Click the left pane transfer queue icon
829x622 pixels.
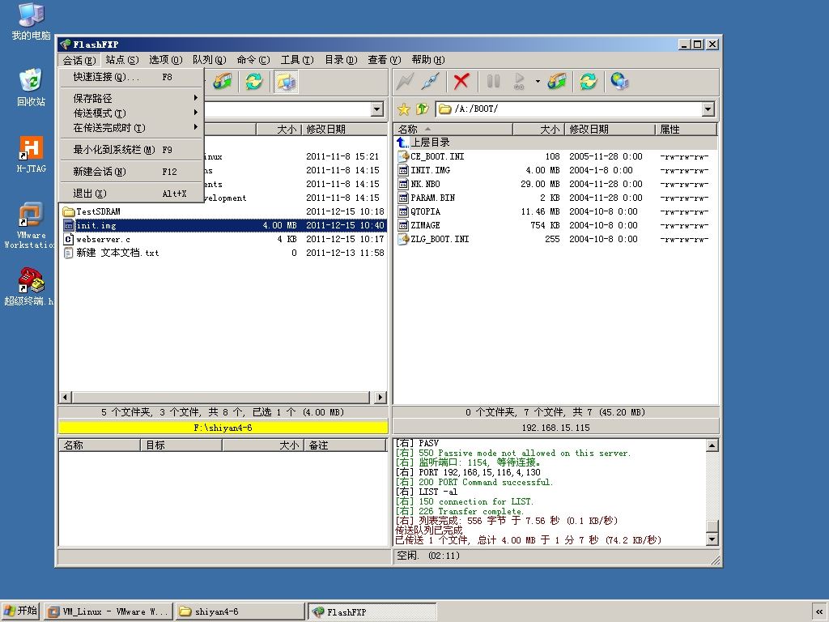point(223,82)
